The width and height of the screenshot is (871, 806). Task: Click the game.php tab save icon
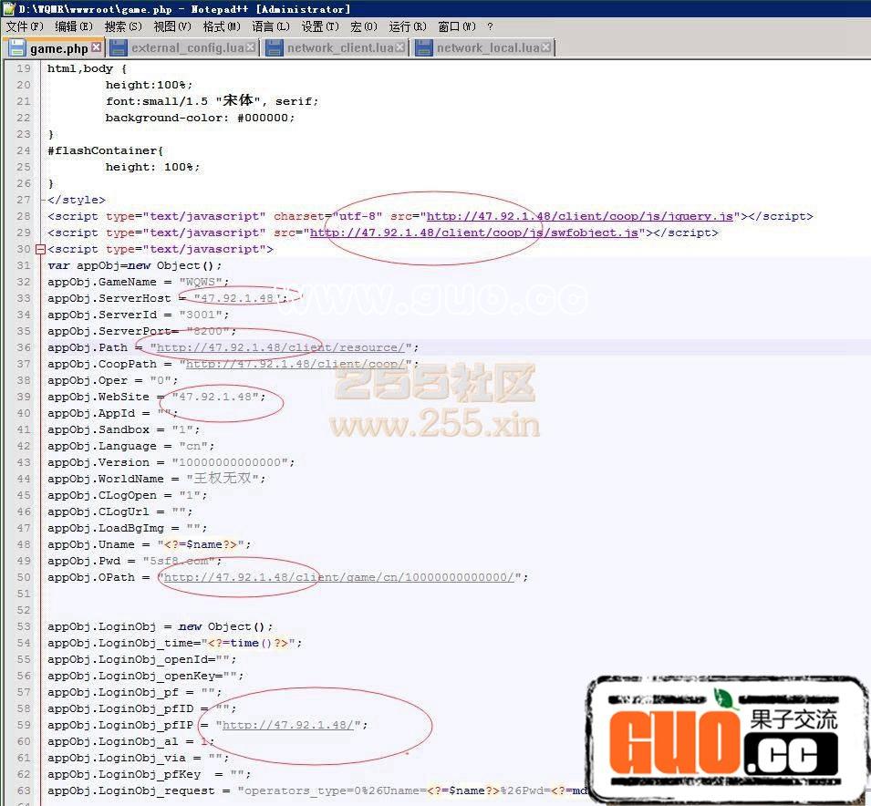[x=16, y=48]
